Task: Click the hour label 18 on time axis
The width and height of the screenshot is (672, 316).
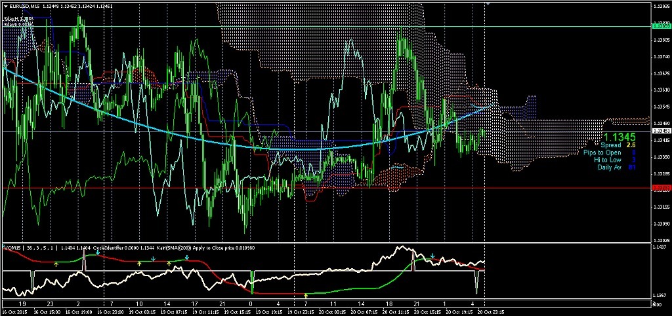Action: [x=388, y=304]
